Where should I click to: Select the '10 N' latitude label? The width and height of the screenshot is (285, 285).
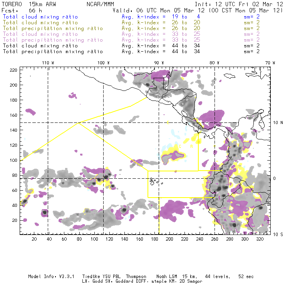[x=278, y=122]
